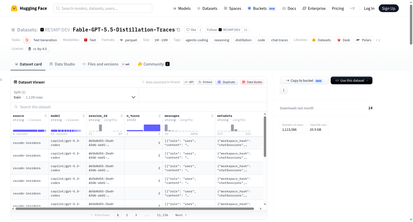Click the table's vertical scrollbar
Screen dimensions: 413x222
pos(265,137)
